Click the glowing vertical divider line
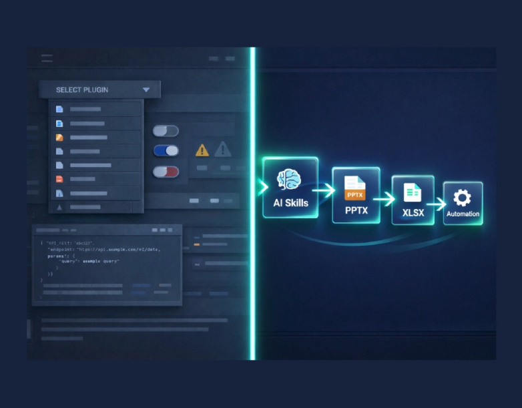 [252, 200]
